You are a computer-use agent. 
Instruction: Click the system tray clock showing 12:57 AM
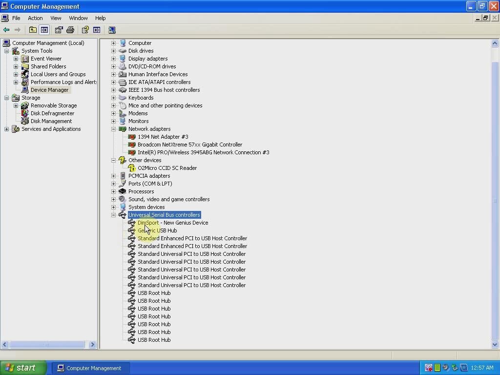pyautogui.click(x=482, y=368)
